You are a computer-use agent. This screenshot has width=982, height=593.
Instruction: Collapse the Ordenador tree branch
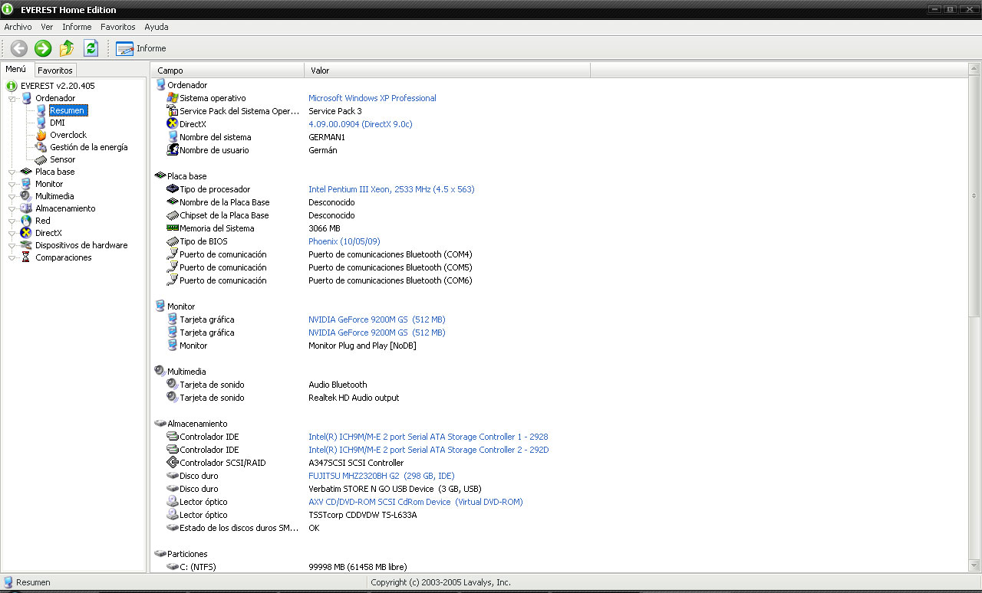pyautogui.click(x=12, y=98)
